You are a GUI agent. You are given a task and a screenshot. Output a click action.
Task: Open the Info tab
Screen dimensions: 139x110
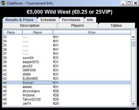click(x=90, y=20)
